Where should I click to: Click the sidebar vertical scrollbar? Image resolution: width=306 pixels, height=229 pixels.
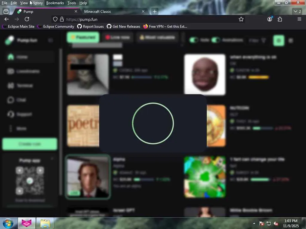click(x=61, y=122)
